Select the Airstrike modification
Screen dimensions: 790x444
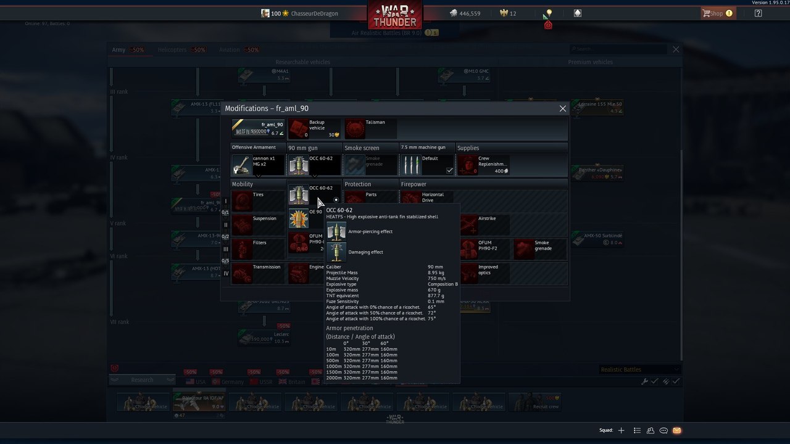pos(484,224)
